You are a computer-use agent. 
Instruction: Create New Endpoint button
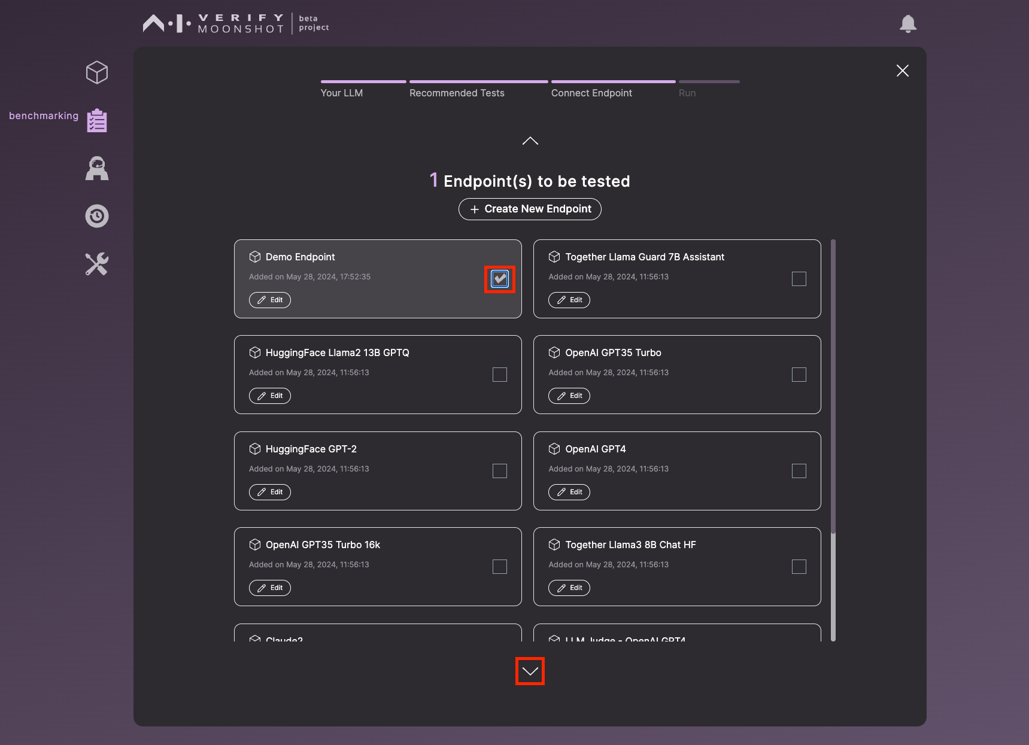click(530, 209)
